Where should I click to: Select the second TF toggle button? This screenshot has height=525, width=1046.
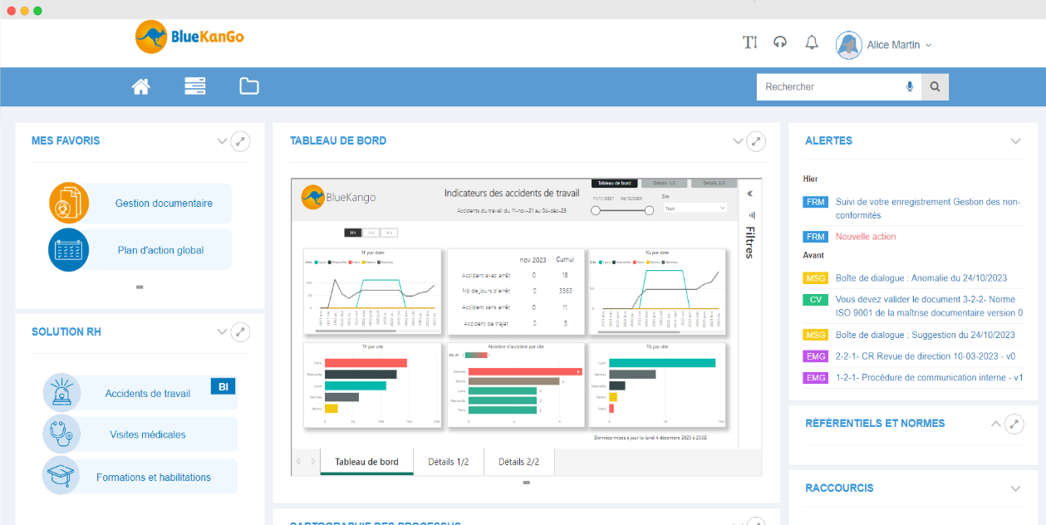371,233
